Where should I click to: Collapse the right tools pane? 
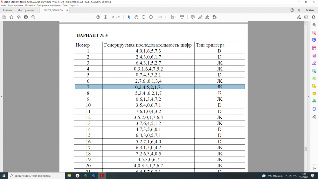pyautogui.click(x=308, y=97)
